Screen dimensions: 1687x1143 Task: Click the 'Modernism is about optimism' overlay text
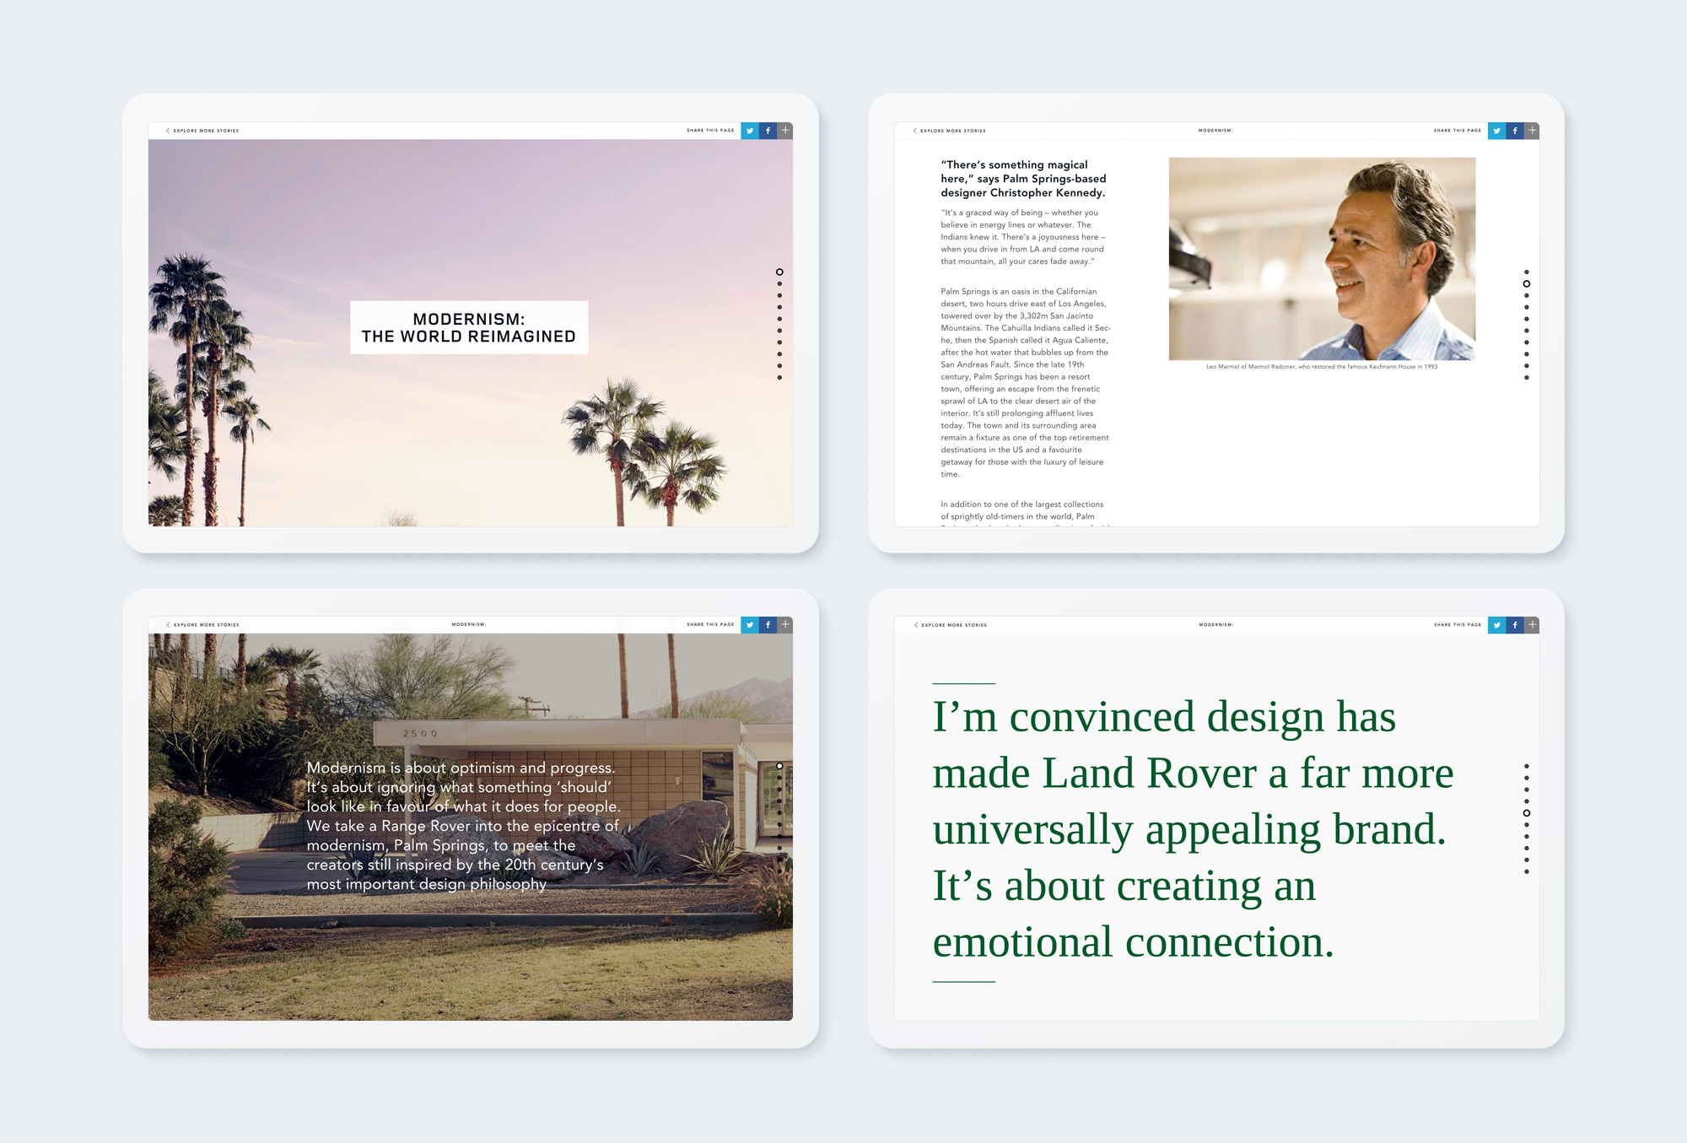(463, 826)
